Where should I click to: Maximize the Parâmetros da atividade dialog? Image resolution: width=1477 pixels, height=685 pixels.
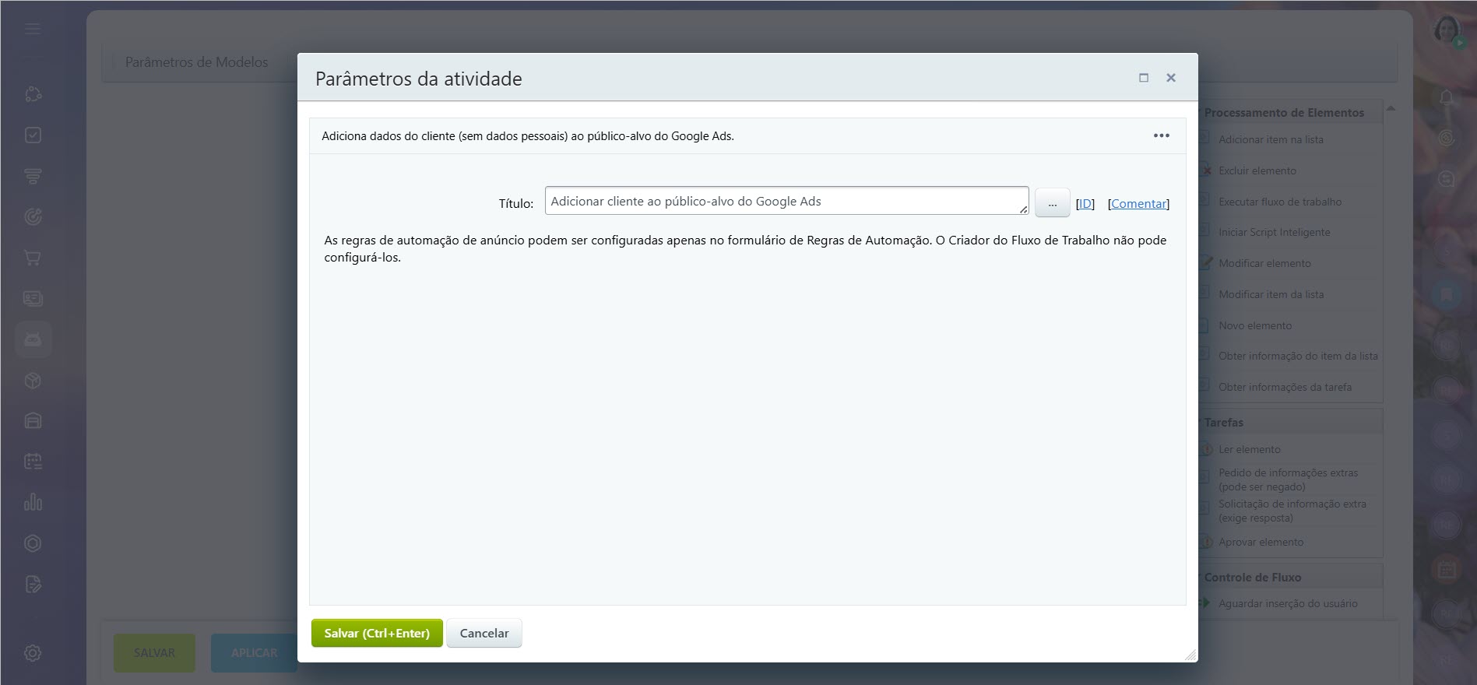coord(1144,78)
